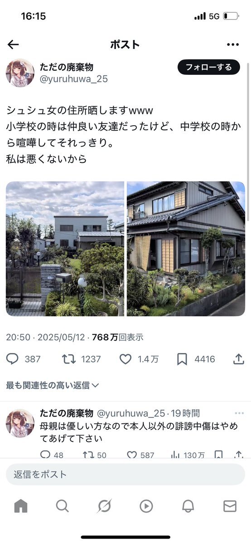
Task: Go back with the left arrow
Action: point(13,44)
